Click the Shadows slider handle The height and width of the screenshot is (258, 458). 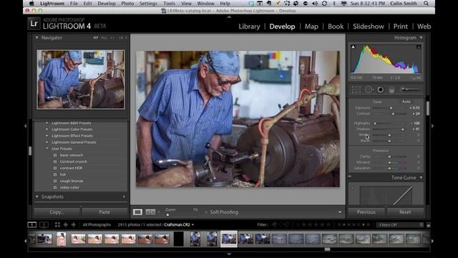pos(403,129)
